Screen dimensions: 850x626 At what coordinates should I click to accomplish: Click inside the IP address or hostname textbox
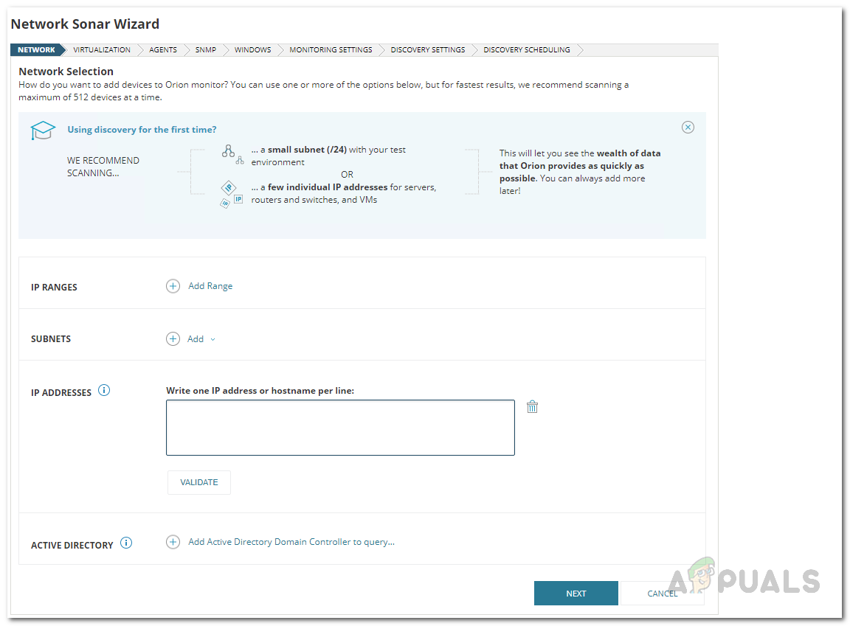point(340,428)
